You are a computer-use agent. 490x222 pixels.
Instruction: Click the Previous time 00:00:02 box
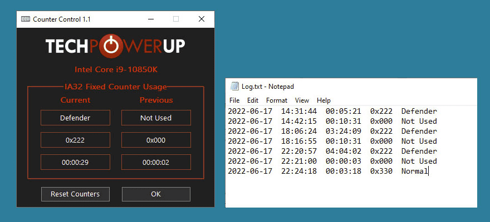pyautogui.click(x=156, y=162)
